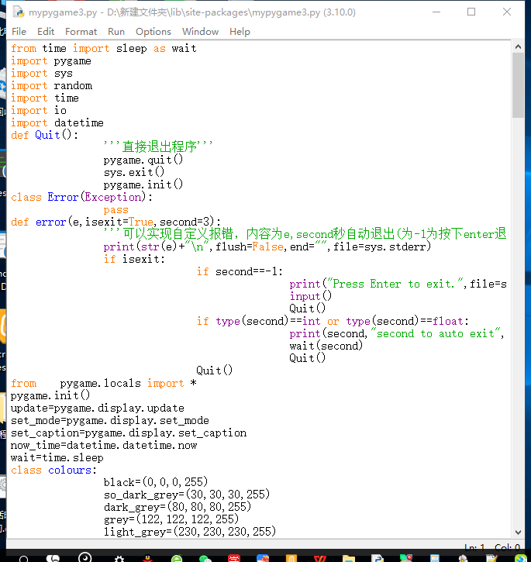Click the line 'from time import sleep as wait'
531x562 pixels.
(x=104, y=48)
